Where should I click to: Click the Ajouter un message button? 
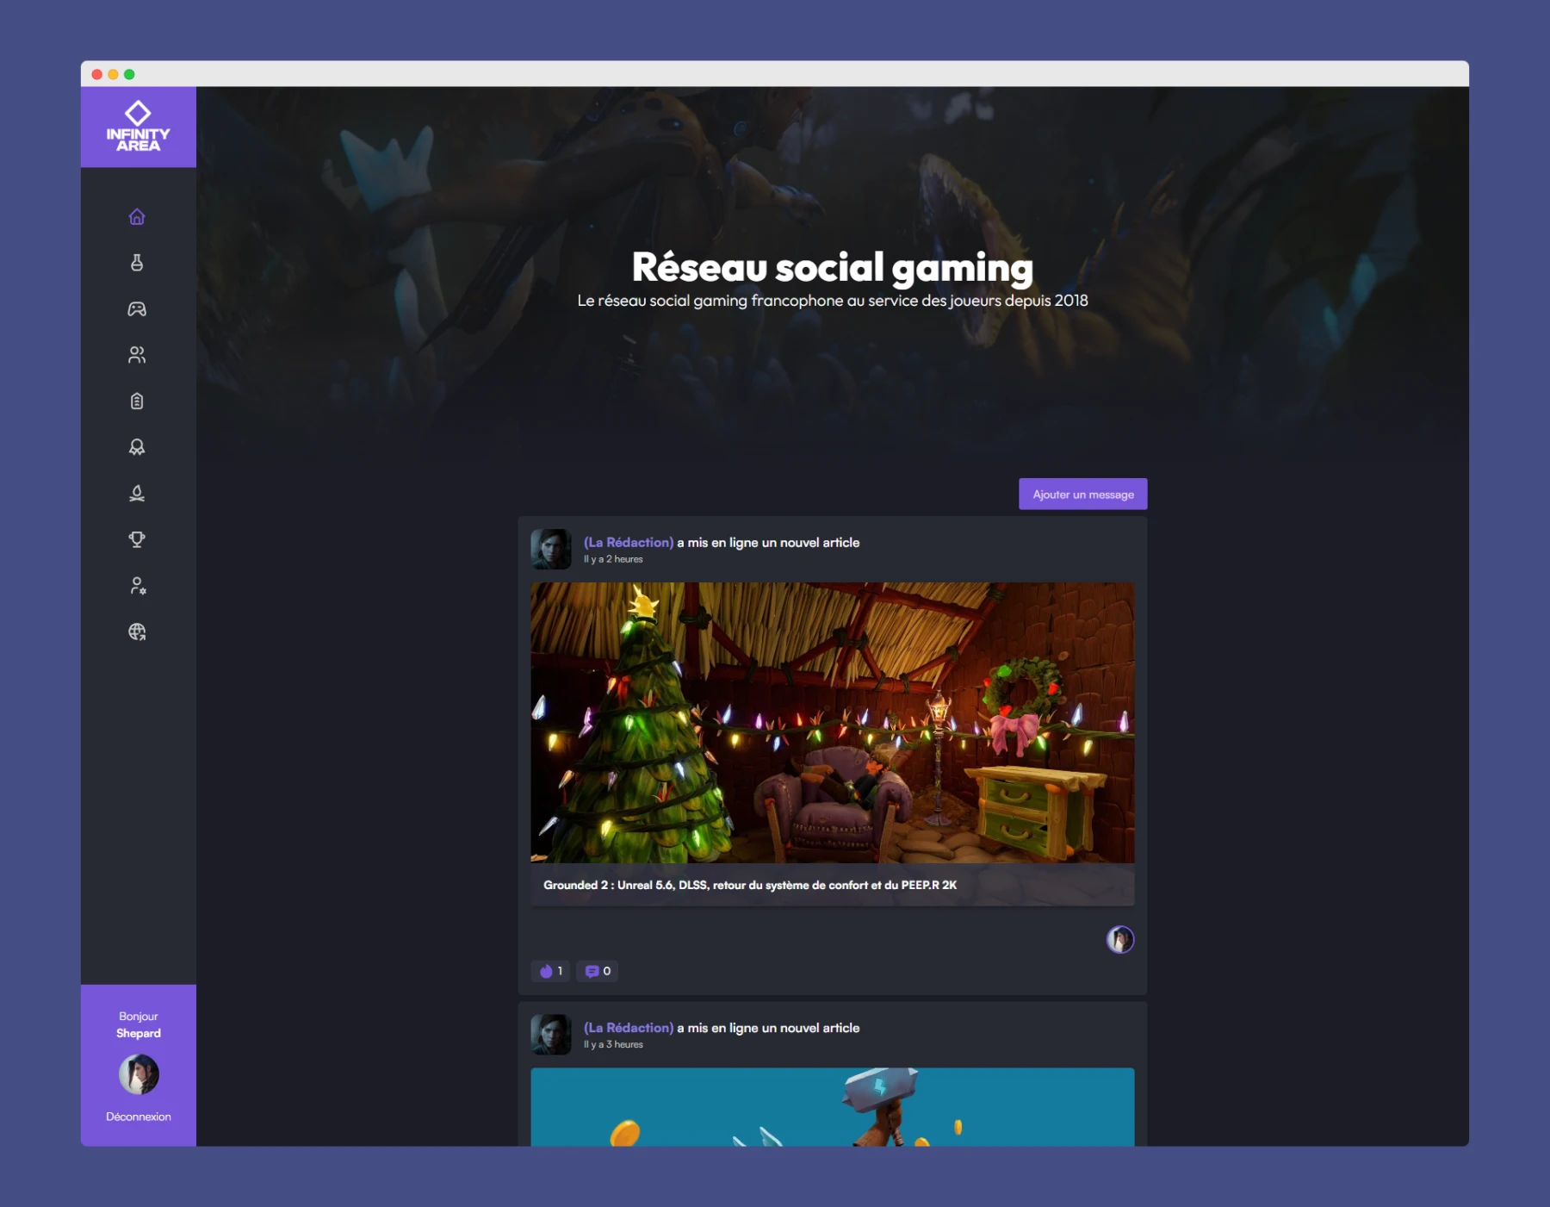[x=1082, y=495]
